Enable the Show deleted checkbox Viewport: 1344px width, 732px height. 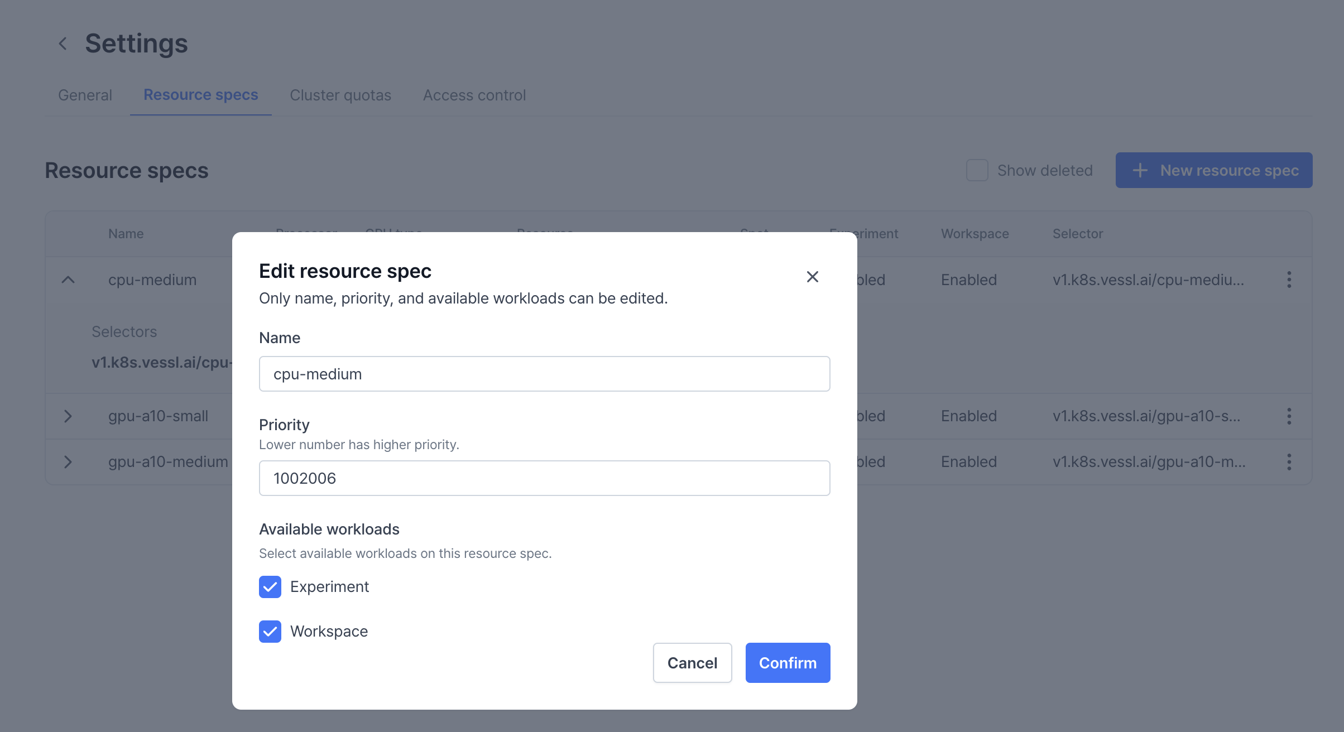point(977,171)
